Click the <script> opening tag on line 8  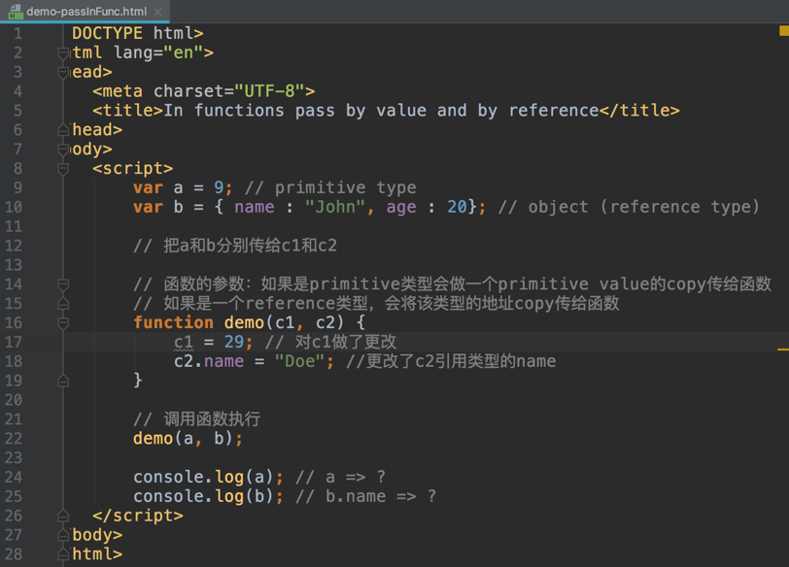pyautogui.click(x=133, y=168)
